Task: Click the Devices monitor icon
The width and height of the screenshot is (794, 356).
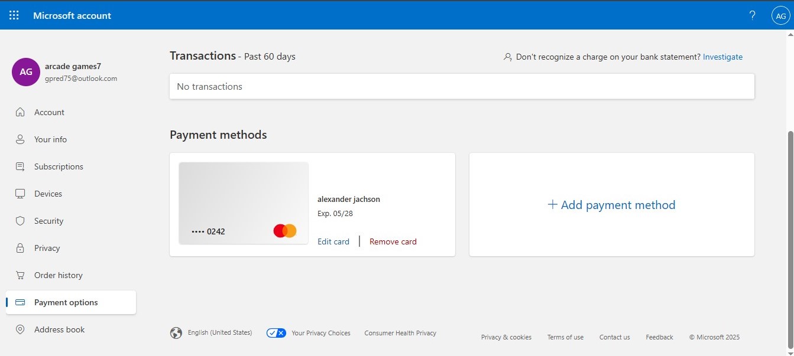Action: coord(20,194)
